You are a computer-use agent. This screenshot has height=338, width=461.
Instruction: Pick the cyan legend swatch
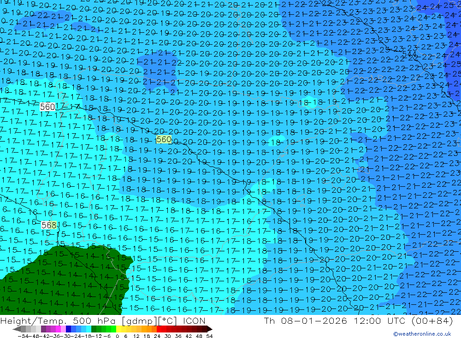click(89, 329)
